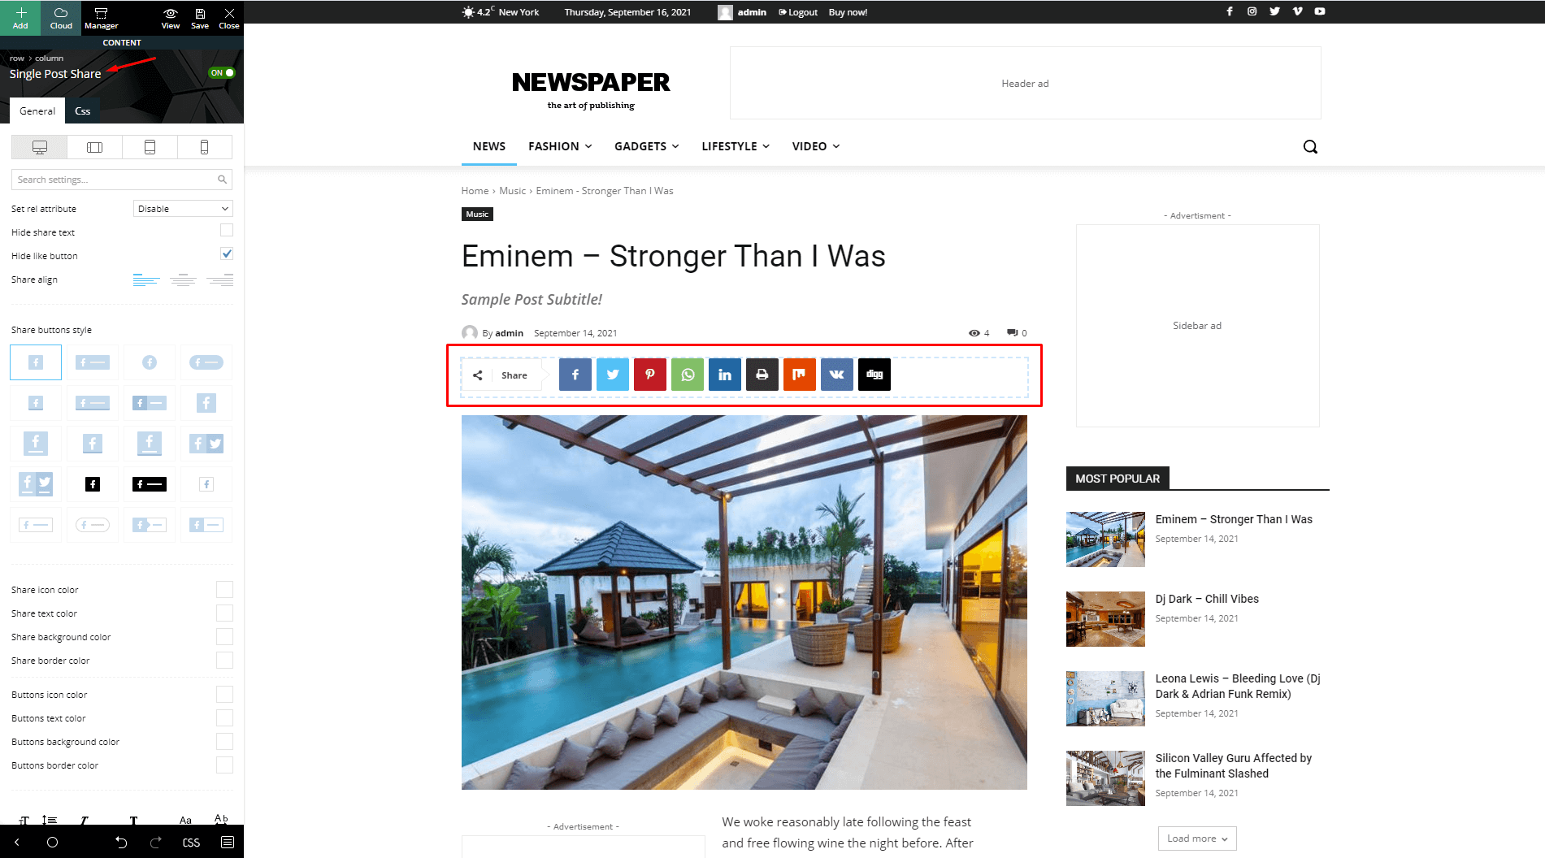This screenshot has height=858, width=1545.
Task: Open the Share icon color swatch
Action: (224, 590)
